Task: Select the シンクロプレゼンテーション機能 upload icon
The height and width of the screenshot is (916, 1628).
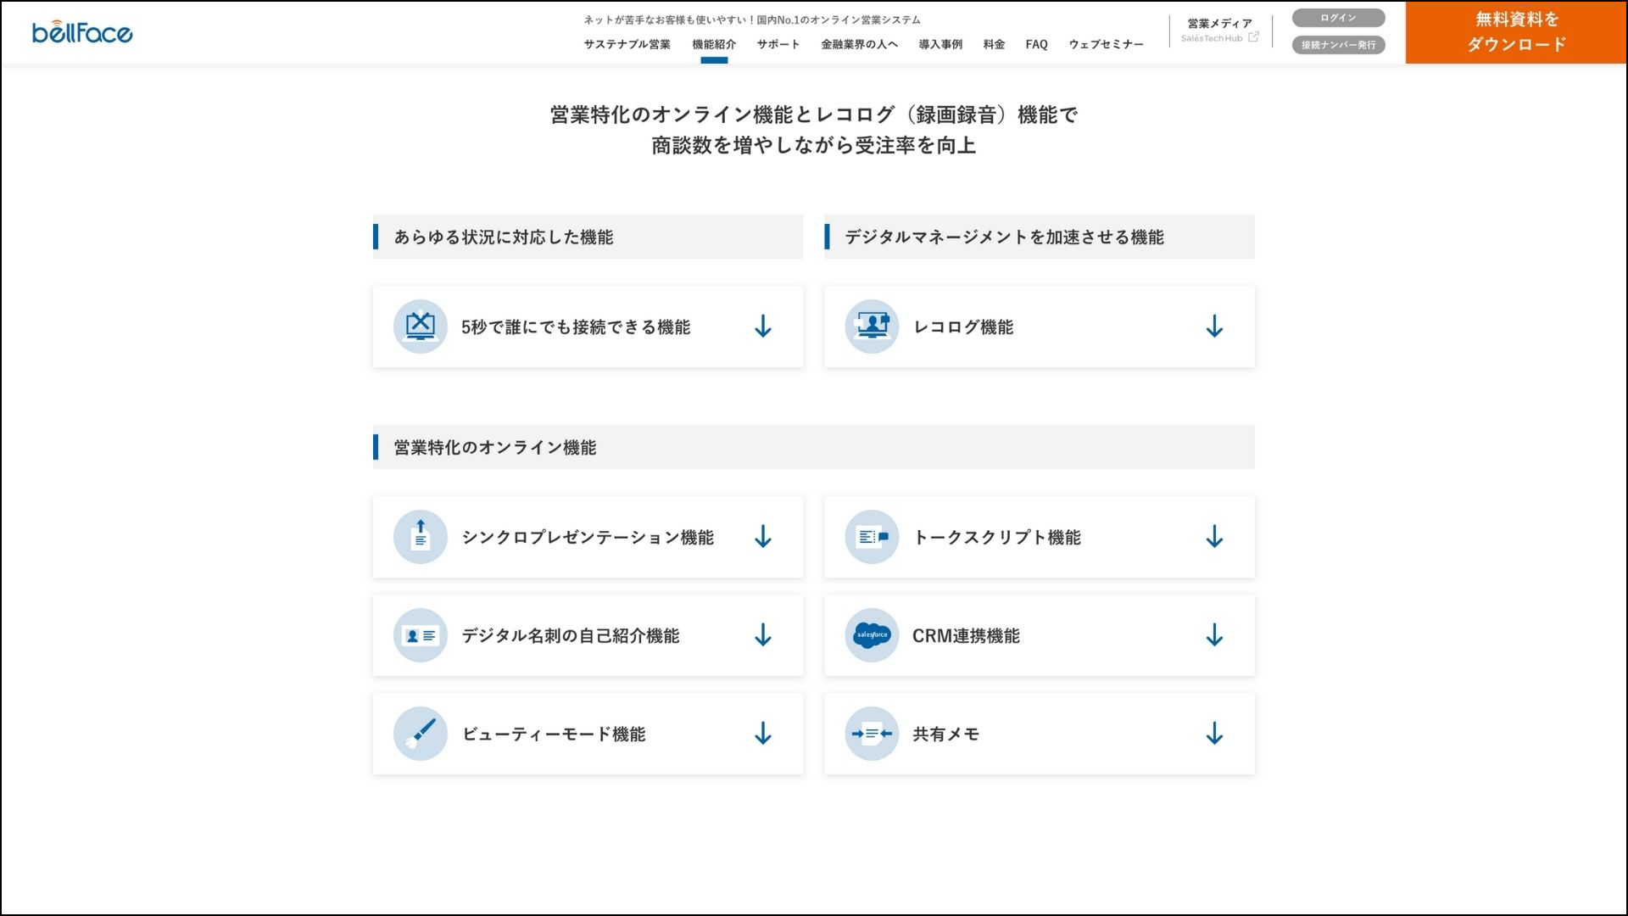Action: tap(420, 536)
